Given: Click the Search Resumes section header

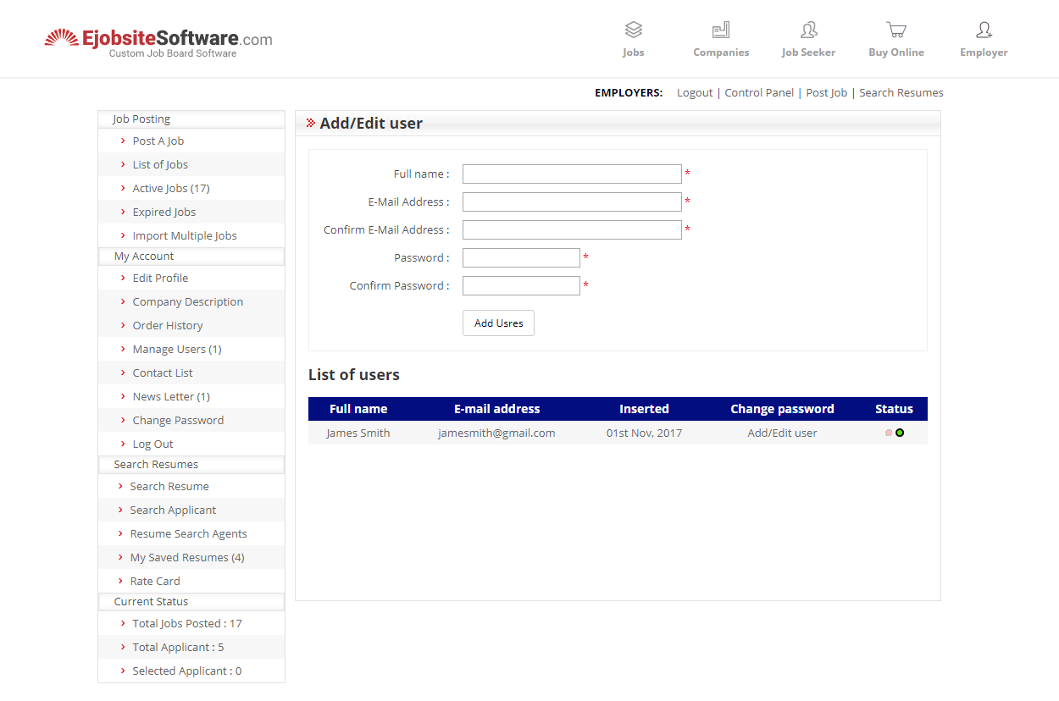Looking at the screenshot, I should (x=191, y=465).
